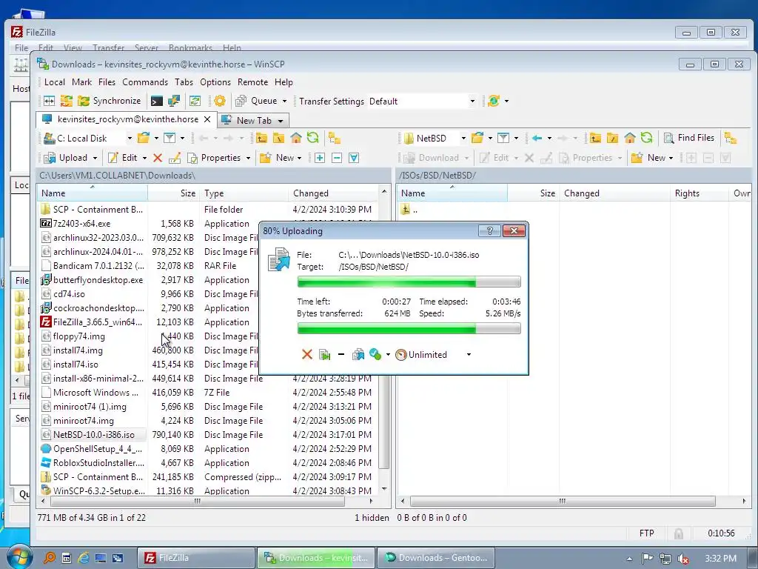Open the Remote menu
The width and height of the screenshot is (758, 569).
tap(252, 82)
